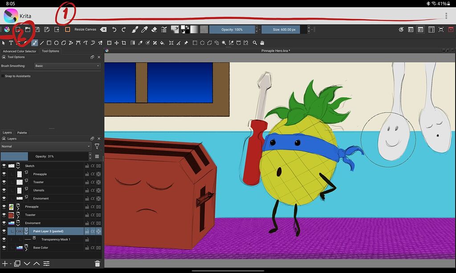Click the Add Layer plus icon

pyautogui.click(x=5, y=263)
